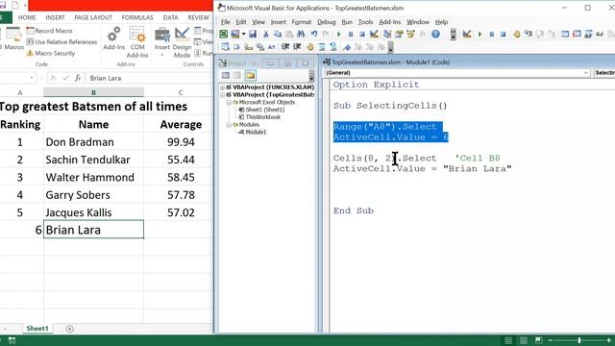Switch to Page Layout view in status bar
Viewport: 615px width, 346px height.
[523, 340]
